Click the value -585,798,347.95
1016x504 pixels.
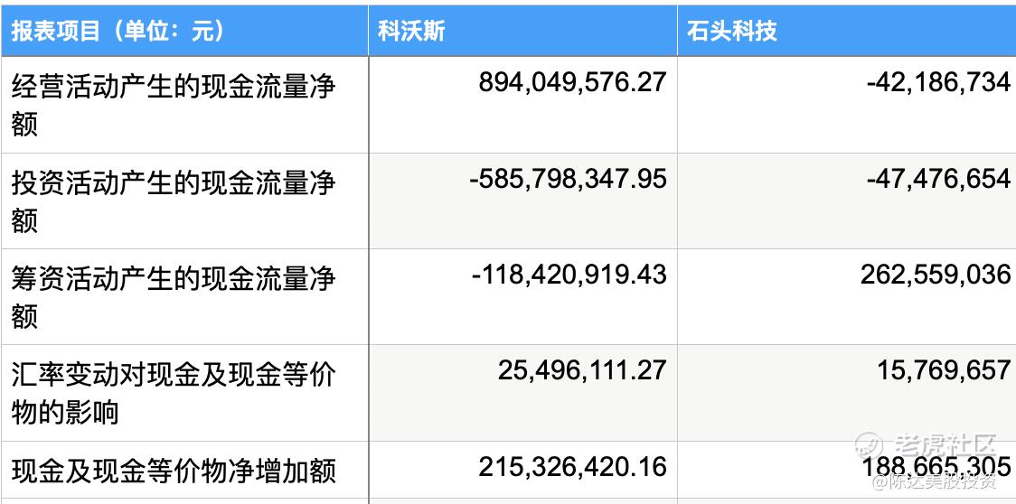(x=568, y=179)
